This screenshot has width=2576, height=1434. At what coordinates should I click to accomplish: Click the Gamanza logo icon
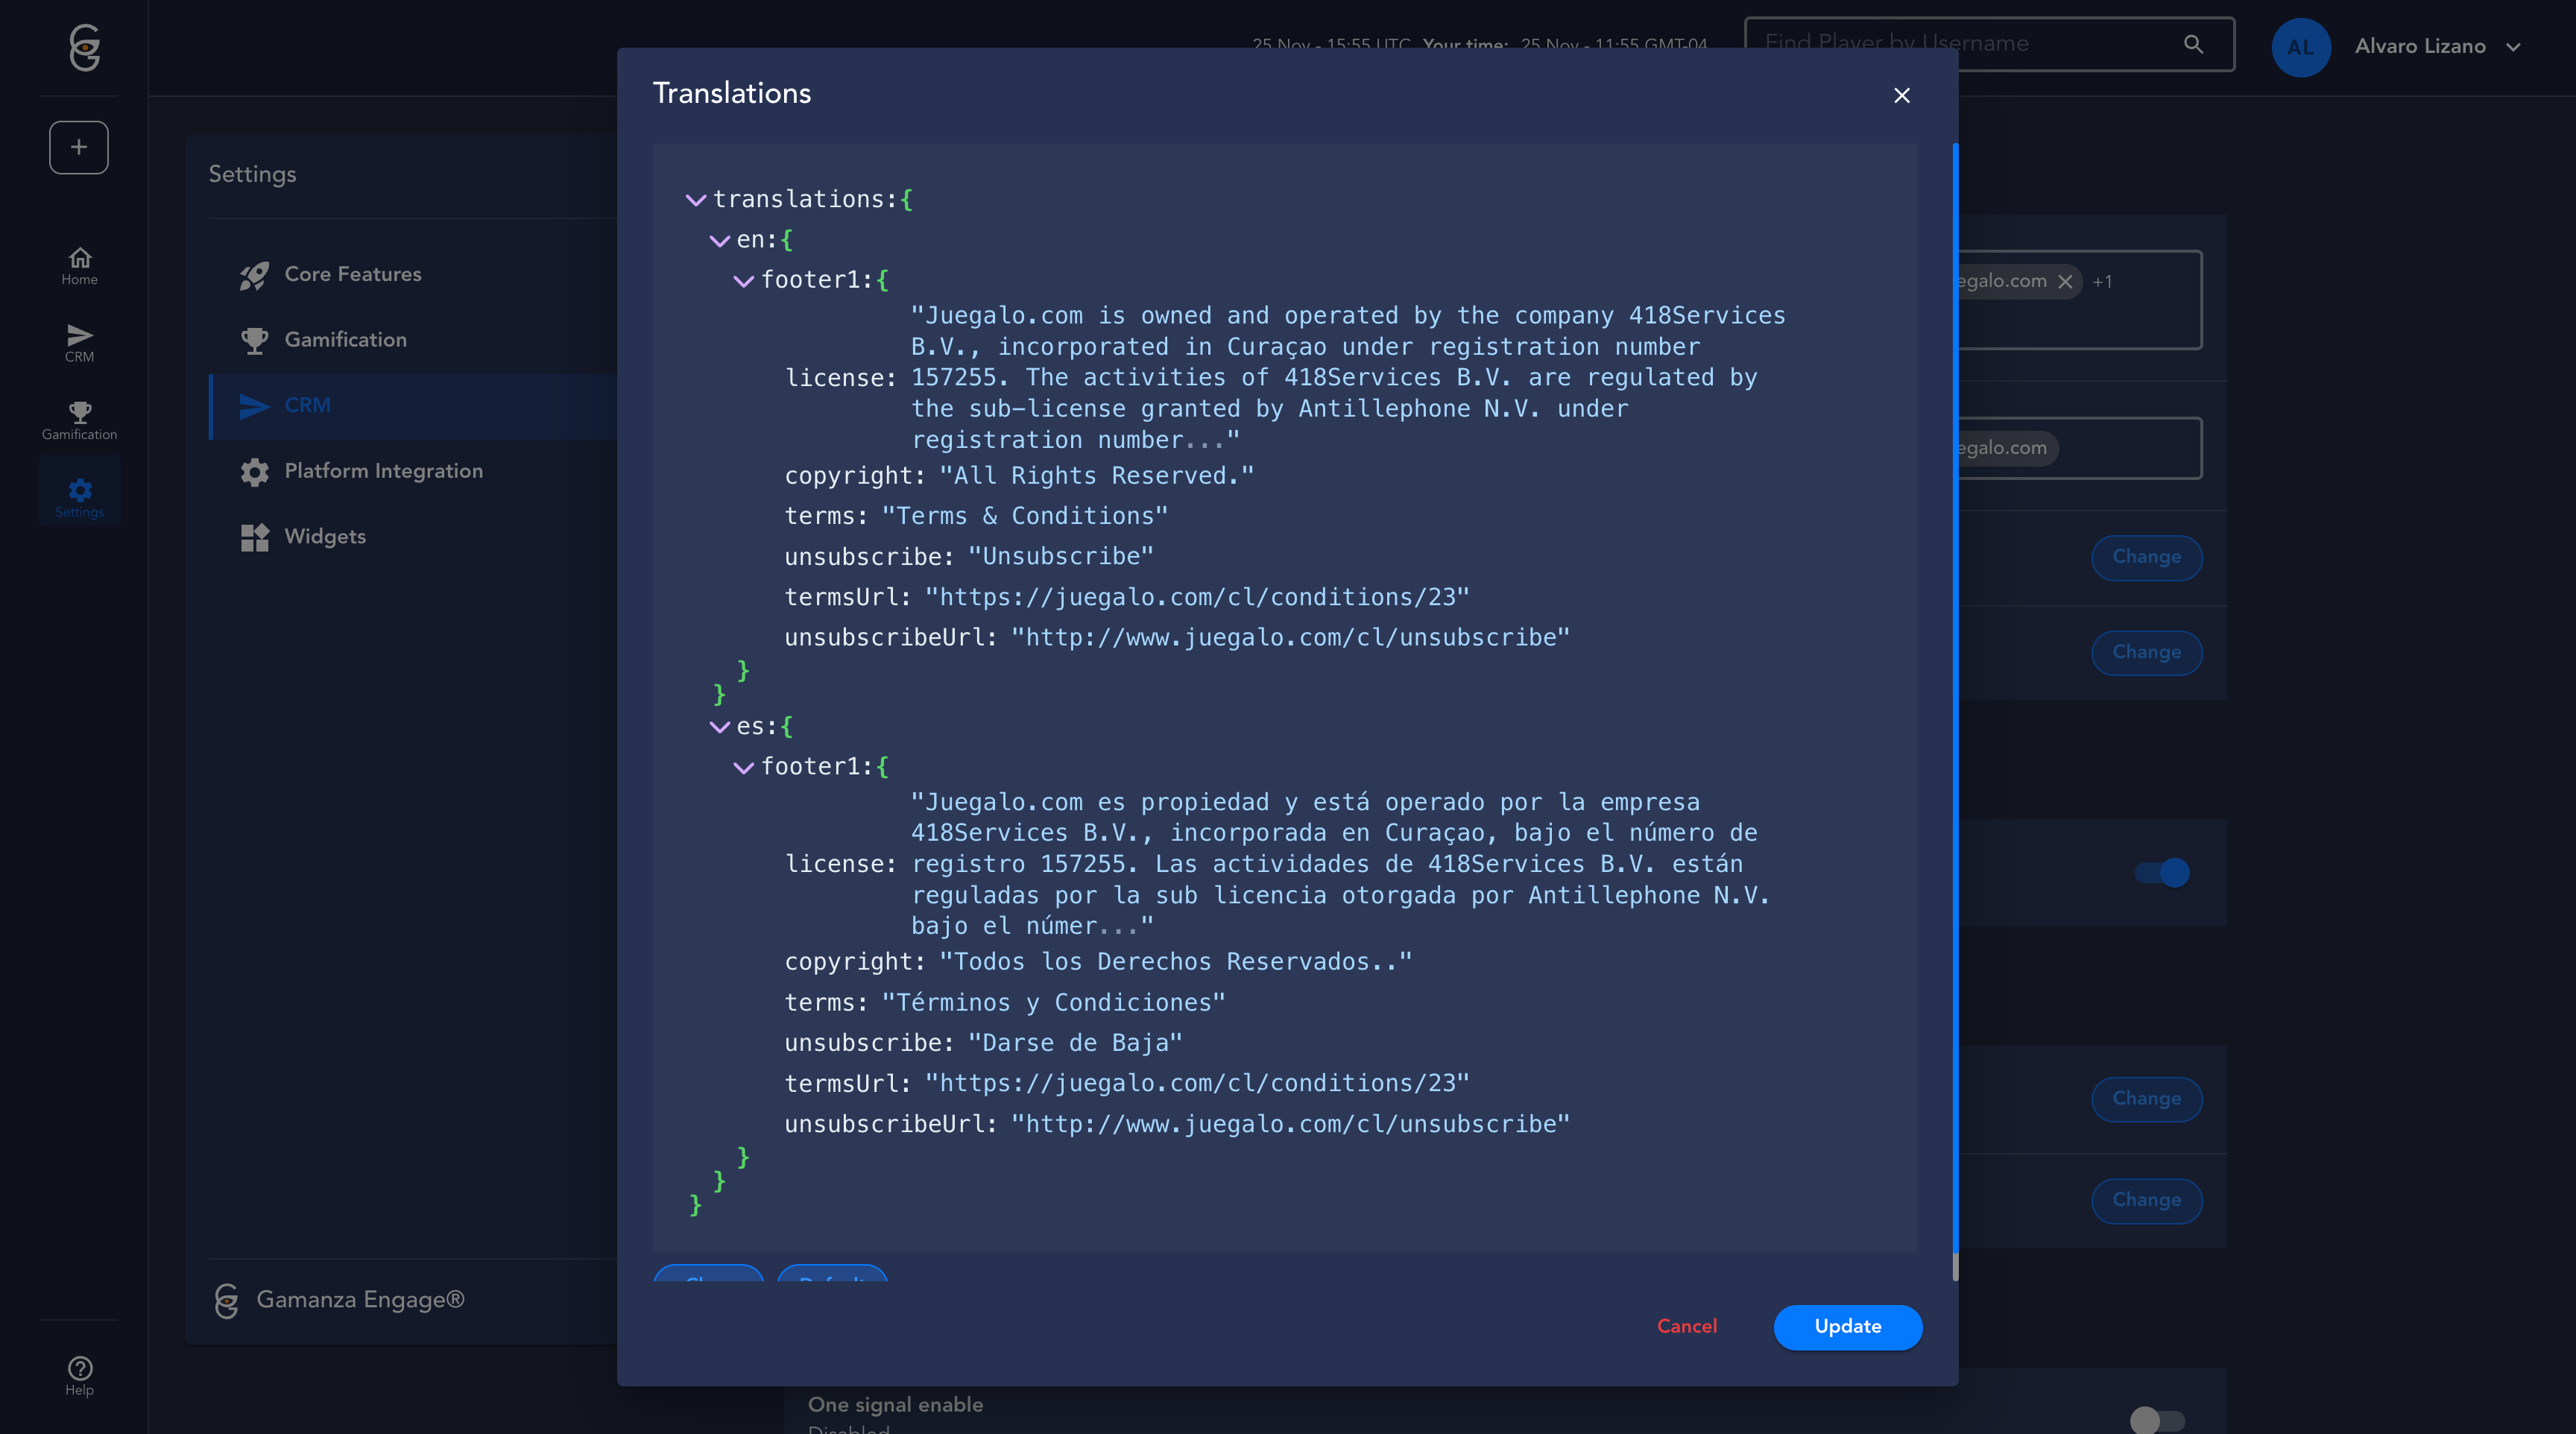84,47
